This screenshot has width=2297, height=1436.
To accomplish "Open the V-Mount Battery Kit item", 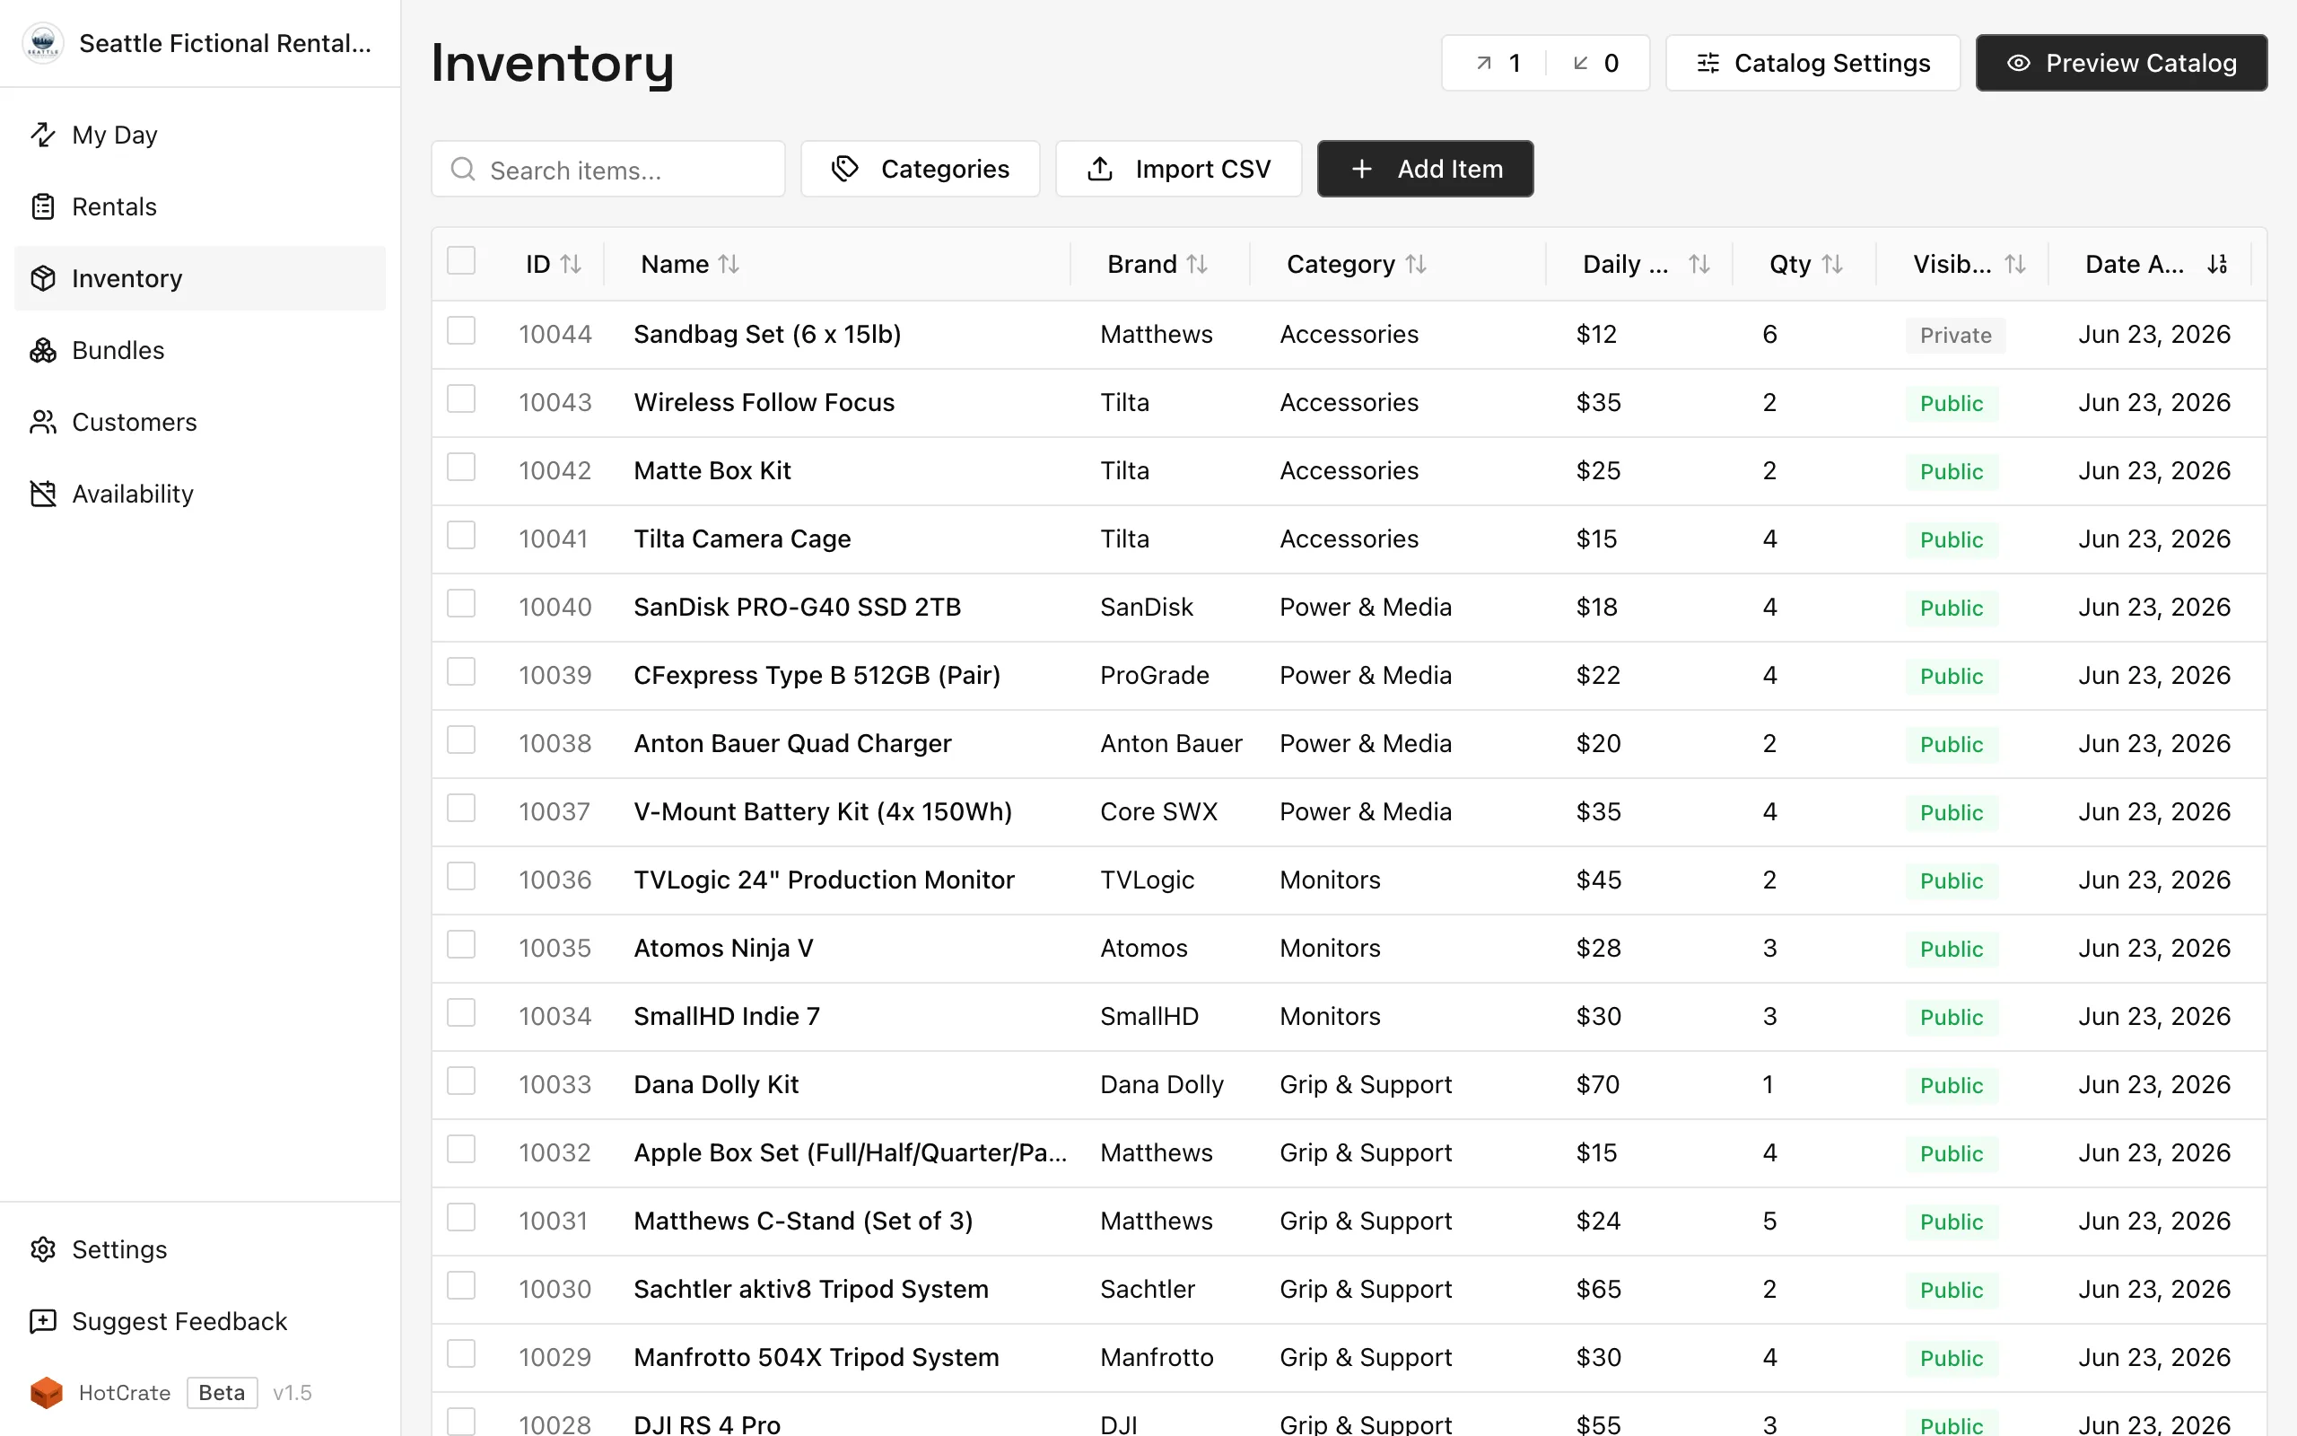I will click(823, 812).
